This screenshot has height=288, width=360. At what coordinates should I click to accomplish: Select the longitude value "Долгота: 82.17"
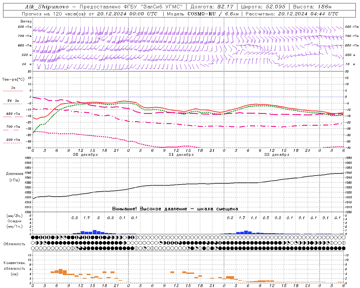coord(212,7)
